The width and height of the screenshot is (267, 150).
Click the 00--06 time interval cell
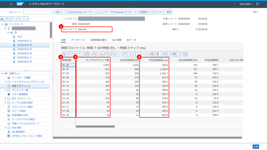[x=68, y=65]
